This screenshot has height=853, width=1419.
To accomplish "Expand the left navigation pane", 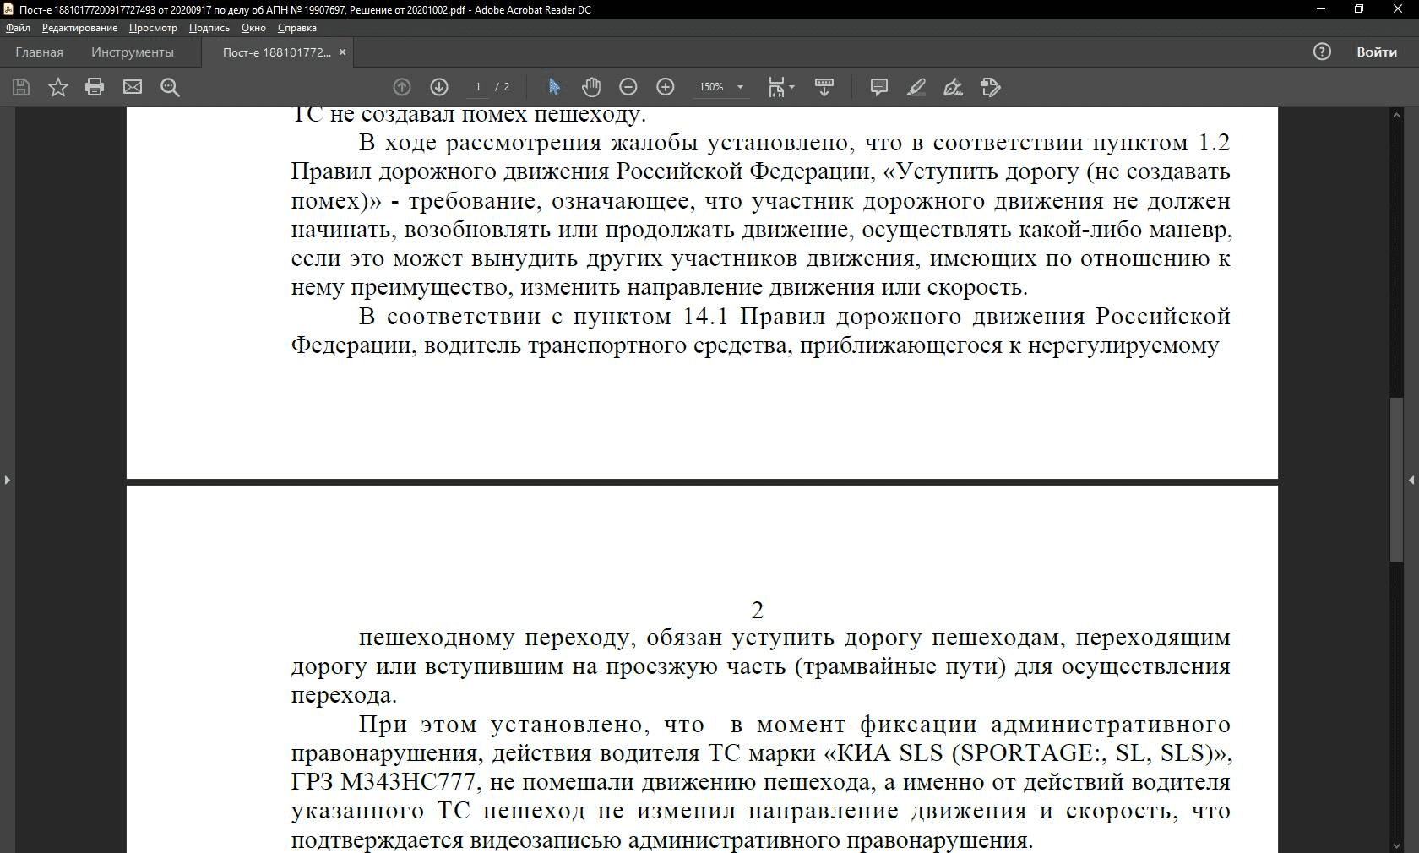I will (7, 480).
